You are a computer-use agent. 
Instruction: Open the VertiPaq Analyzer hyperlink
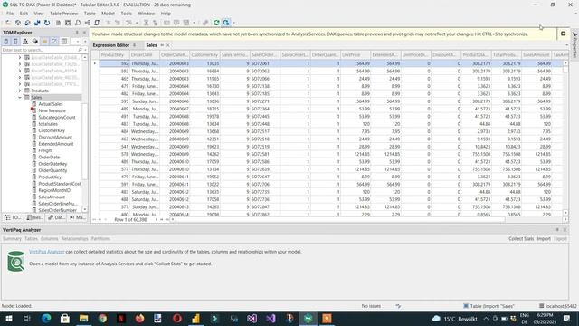click(x=46, y=252)
